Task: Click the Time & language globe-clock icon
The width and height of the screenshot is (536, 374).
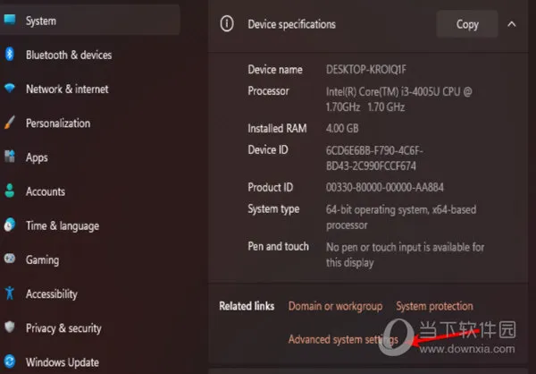Action: tap(10, 225)
